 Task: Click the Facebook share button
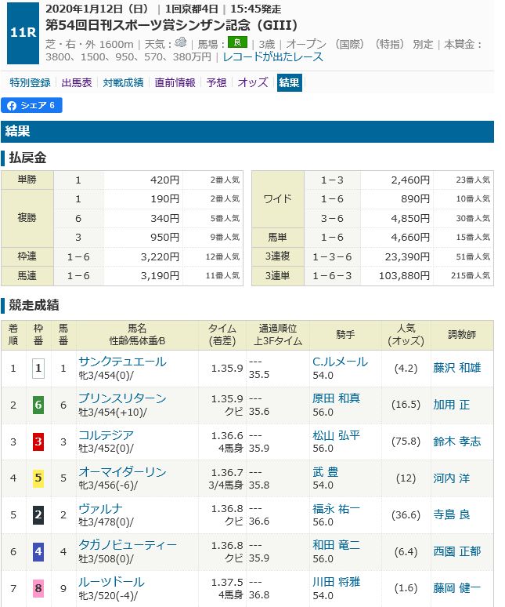tap(31, 105)
